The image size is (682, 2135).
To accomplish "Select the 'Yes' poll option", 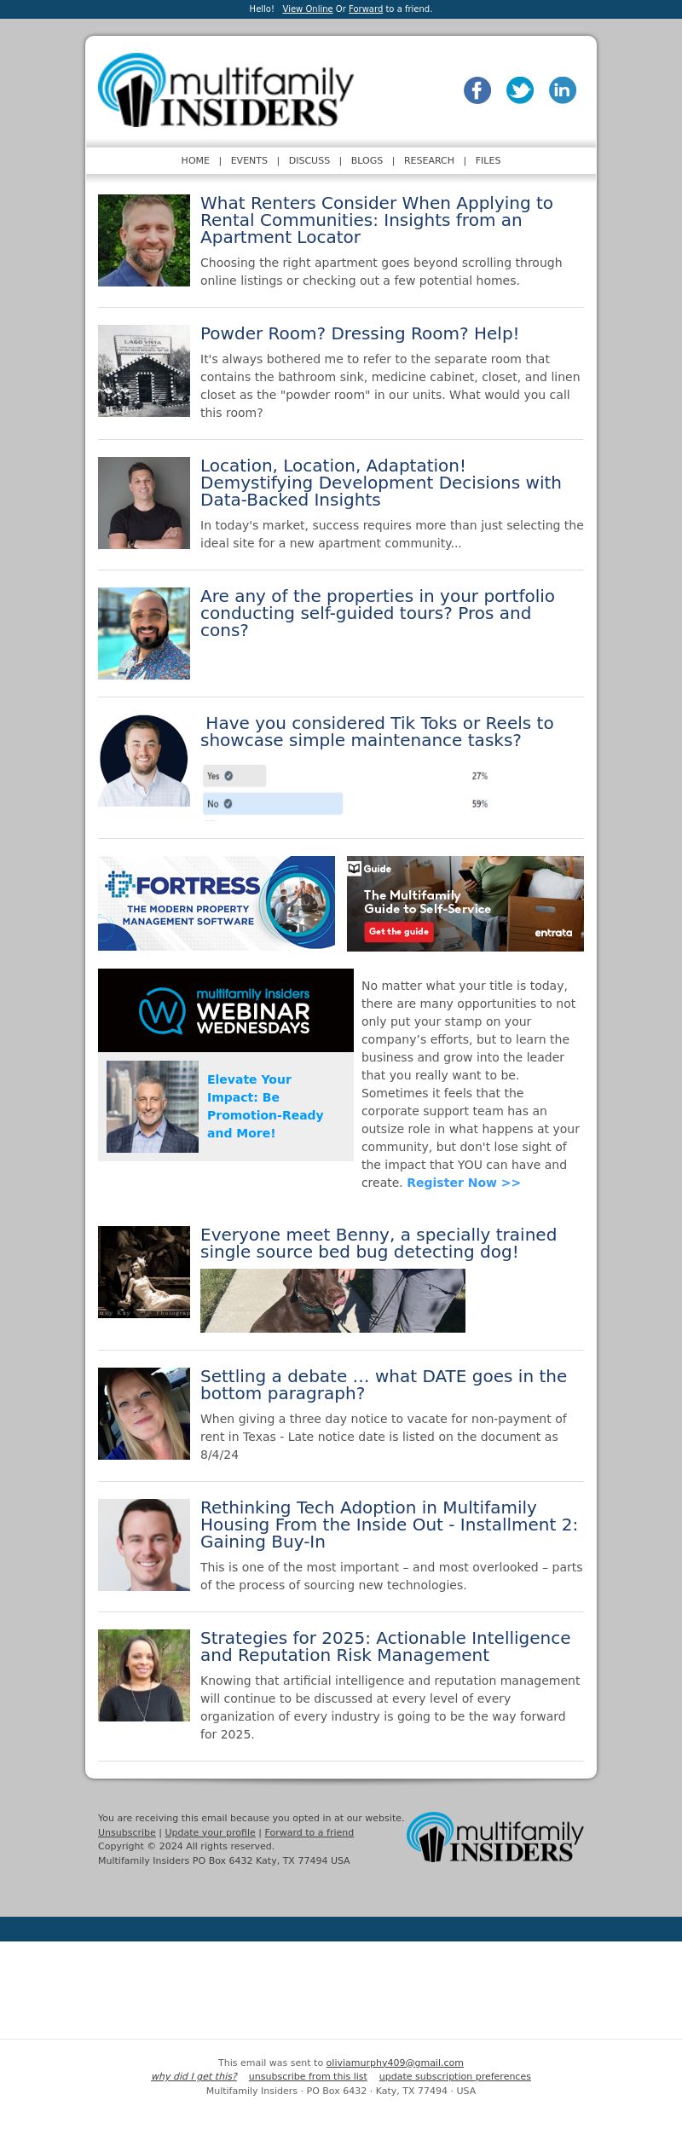I will pyautogui.click(x=234, y=776).
